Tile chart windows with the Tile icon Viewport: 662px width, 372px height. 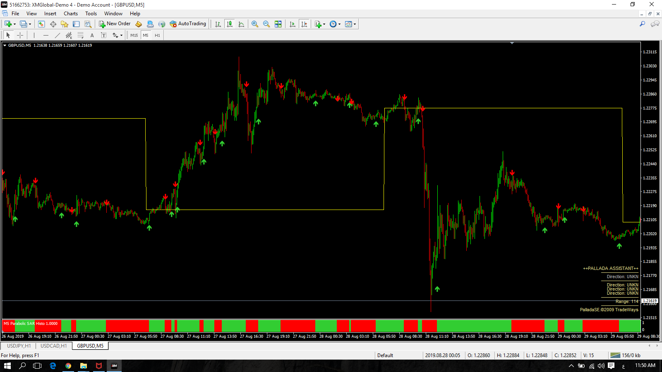pyautogui.click(x=278, y=24)
